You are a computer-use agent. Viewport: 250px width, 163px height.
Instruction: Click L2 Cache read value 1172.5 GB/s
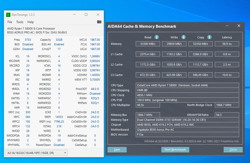pos(148,65)
